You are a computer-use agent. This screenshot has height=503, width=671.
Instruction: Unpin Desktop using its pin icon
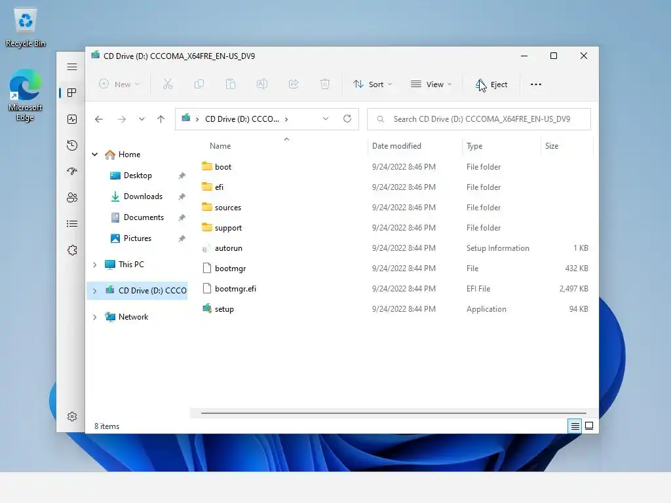pyautogui.click(x=182, y=176)
